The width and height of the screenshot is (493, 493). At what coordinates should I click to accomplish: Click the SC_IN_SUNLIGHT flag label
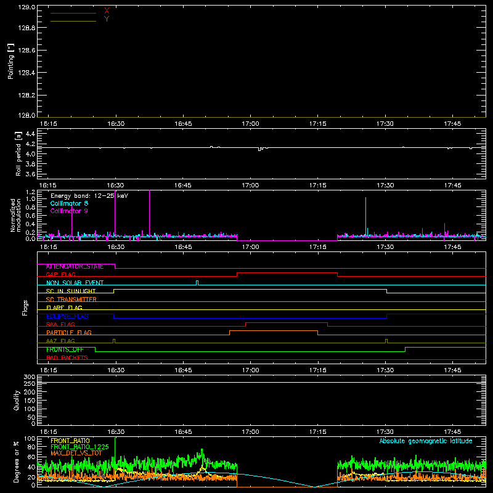point(71,291)
